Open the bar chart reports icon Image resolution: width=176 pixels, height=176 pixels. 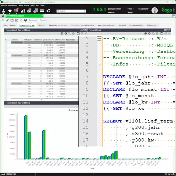click(23, 11)
